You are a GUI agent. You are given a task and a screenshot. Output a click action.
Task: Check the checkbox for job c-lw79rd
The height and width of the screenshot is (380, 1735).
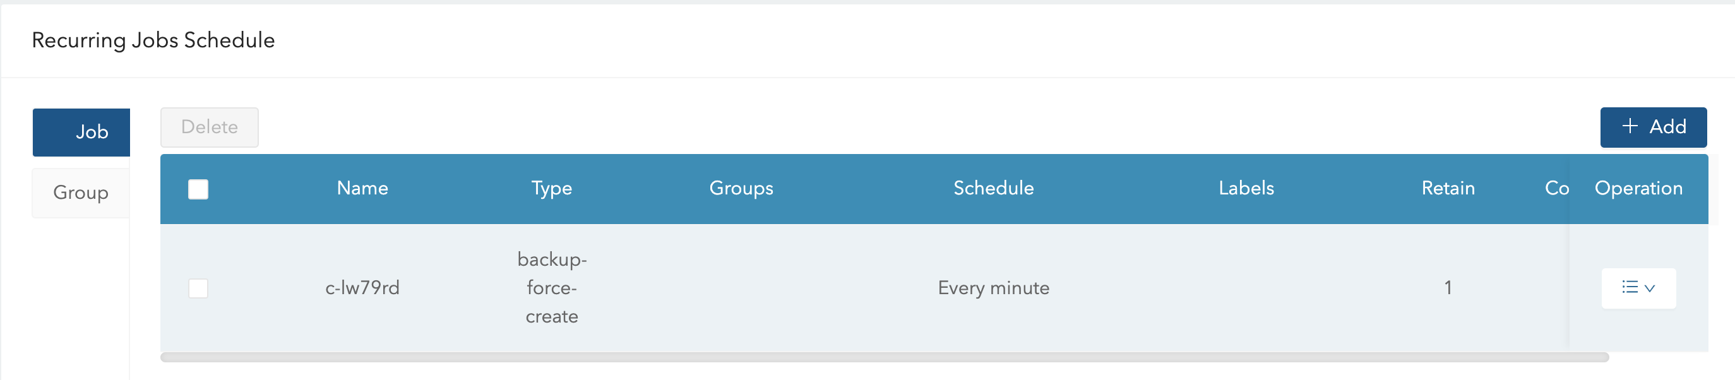point(199,288)
